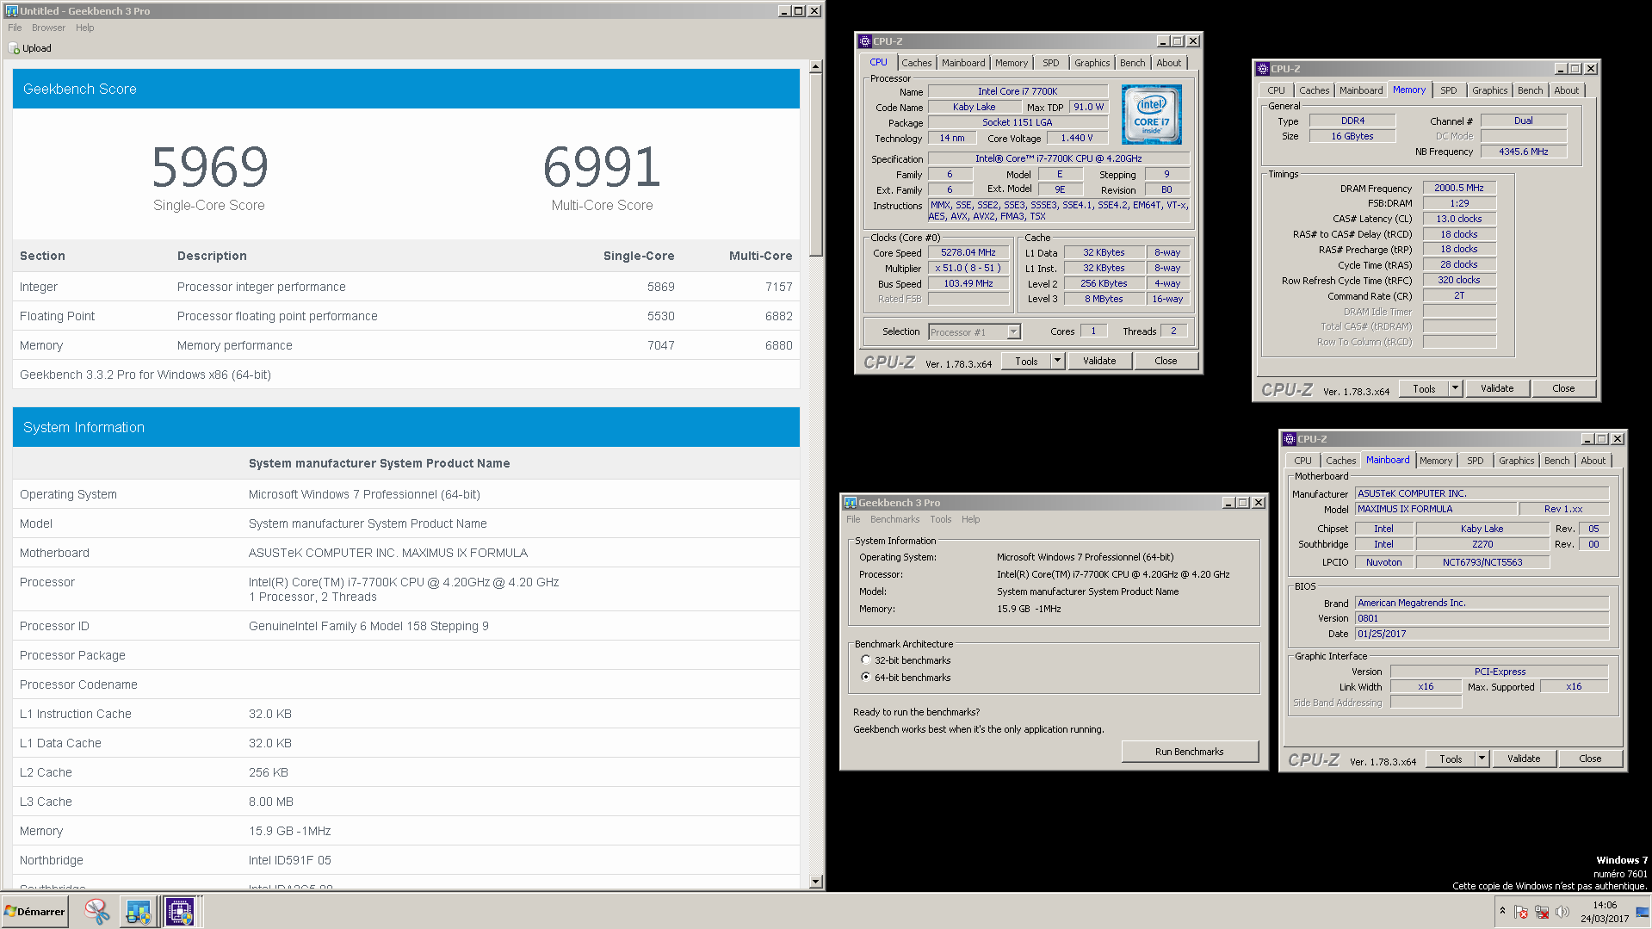
Task: Open Graphics tab in CPU-Z Memory window
Action: click(1490, 90)
